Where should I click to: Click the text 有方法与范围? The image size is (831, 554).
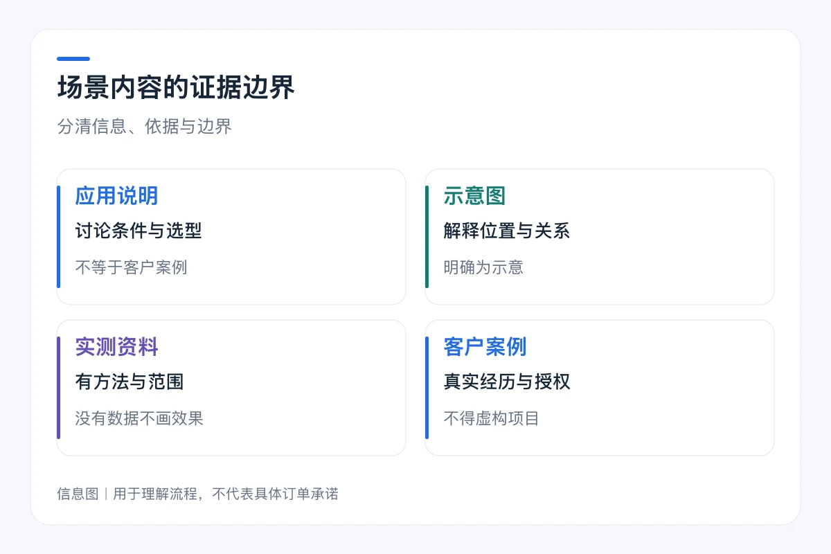point(129,382)
